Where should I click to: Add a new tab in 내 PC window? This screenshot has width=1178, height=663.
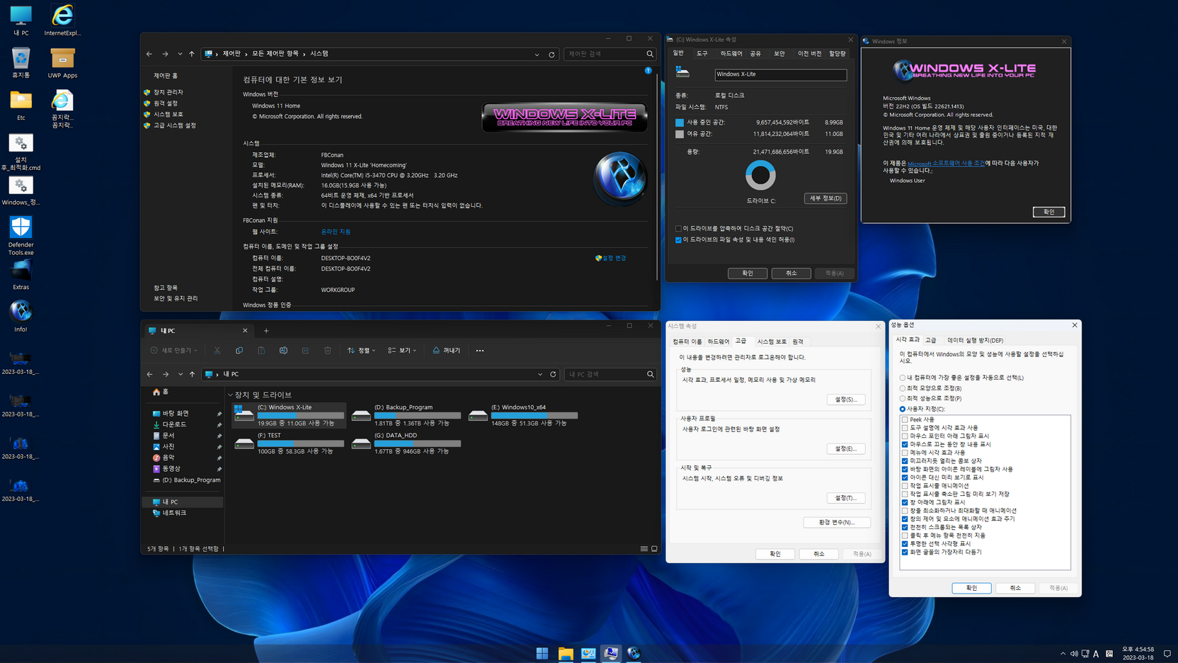click(266, 331)
